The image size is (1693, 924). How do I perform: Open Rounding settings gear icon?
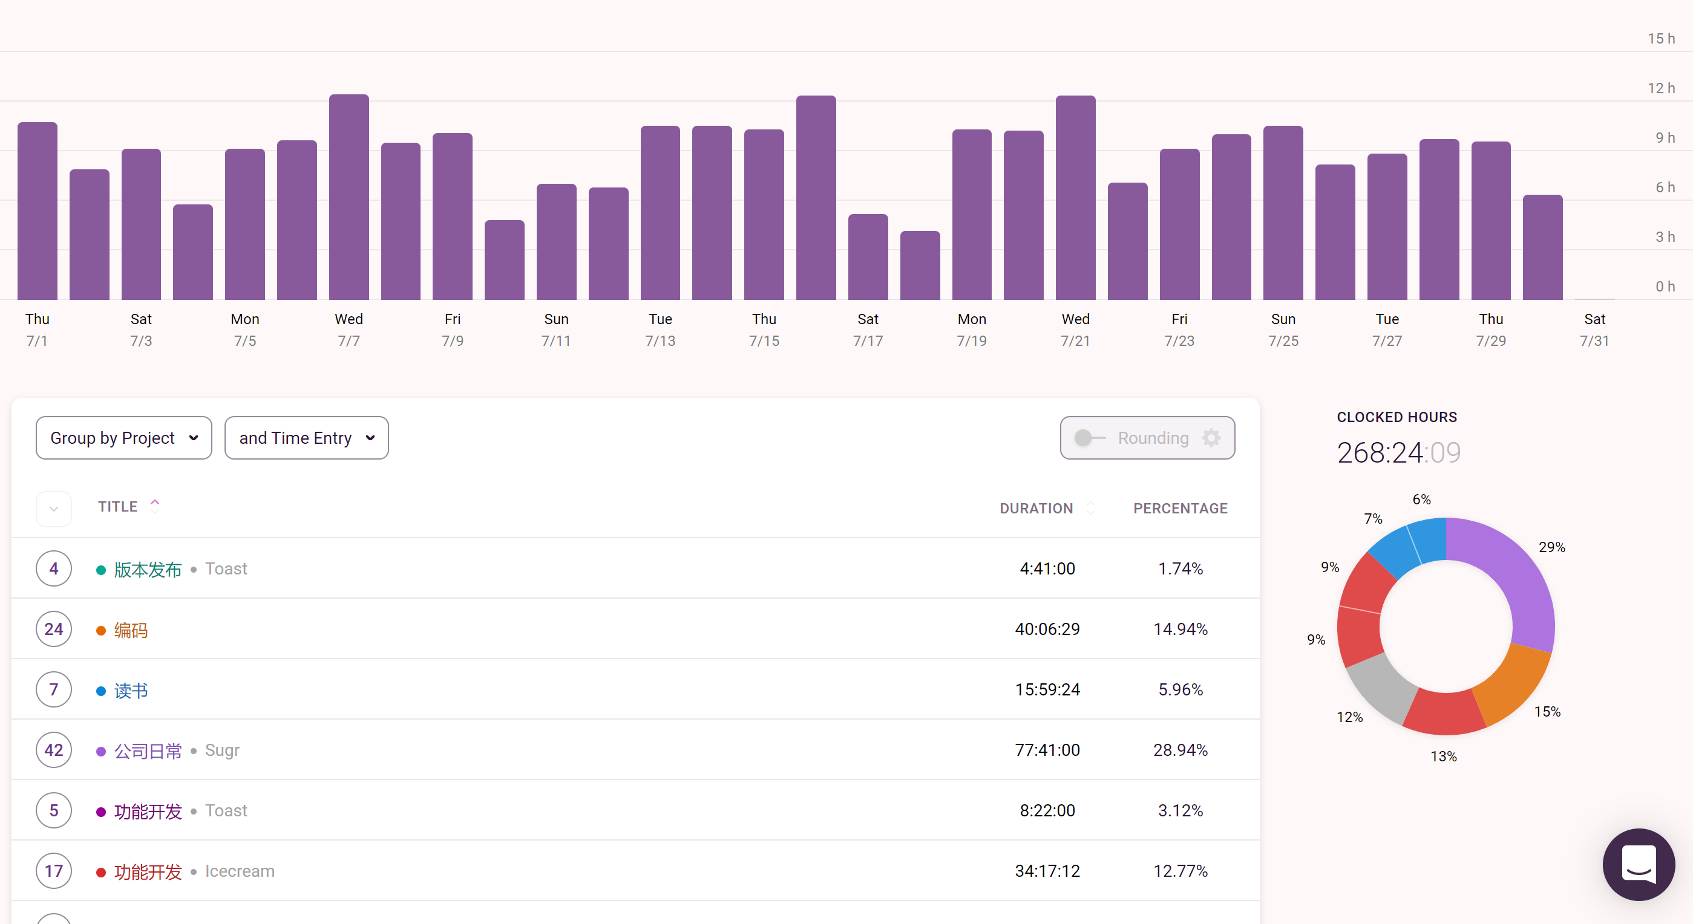point(1211,437)
